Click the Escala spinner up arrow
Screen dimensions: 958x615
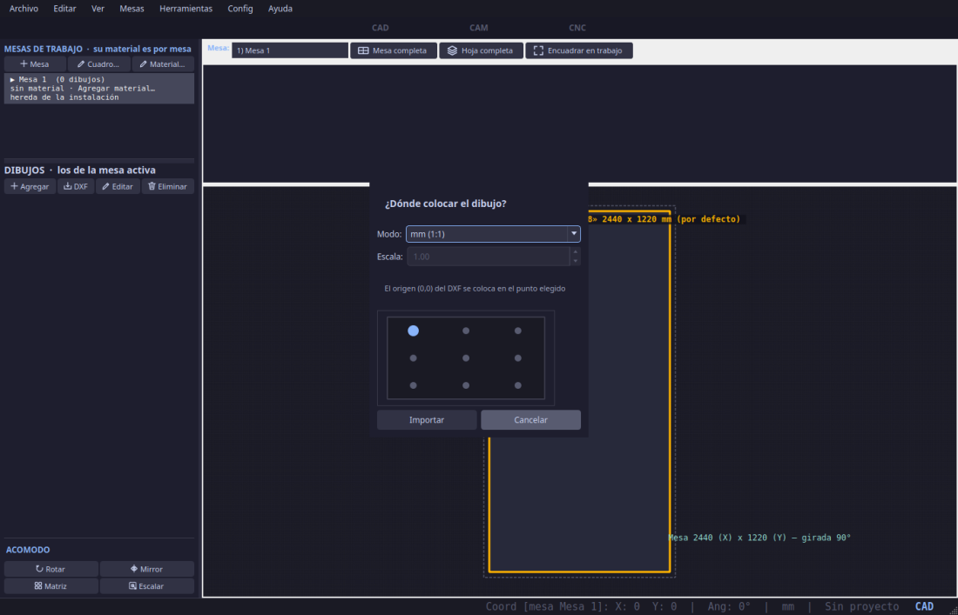(575, 252)
